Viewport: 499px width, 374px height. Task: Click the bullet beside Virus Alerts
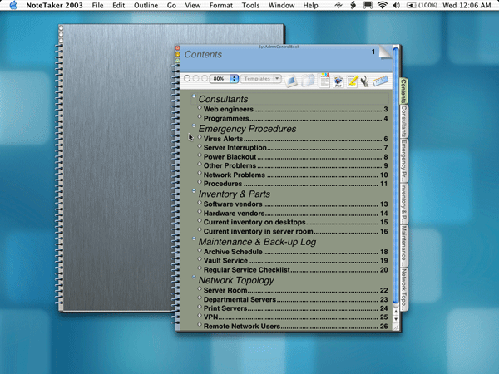200,137
